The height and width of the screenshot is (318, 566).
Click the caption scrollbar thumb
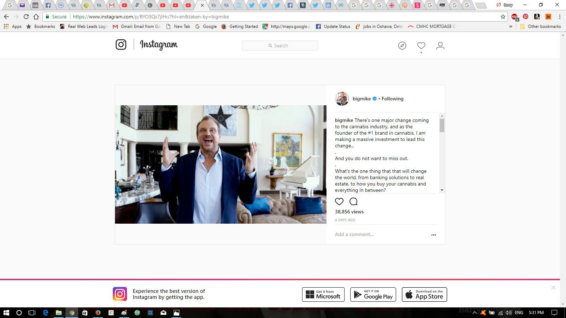pyautogui.click(x=442, y=125)
